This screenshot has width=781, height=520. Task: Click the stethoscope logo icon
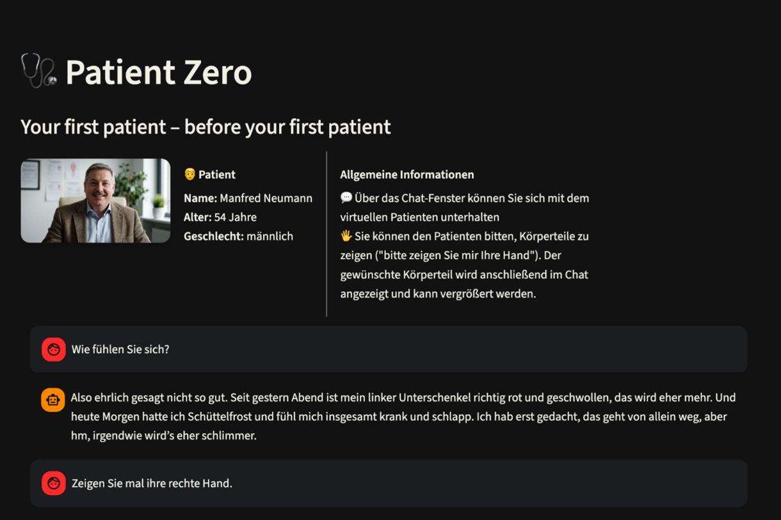point(38,70)
